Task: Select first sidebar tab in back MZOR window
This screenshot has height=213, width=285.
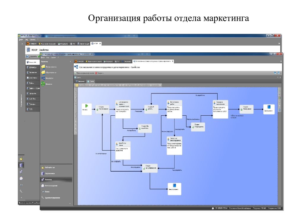Action: point(33,62)
